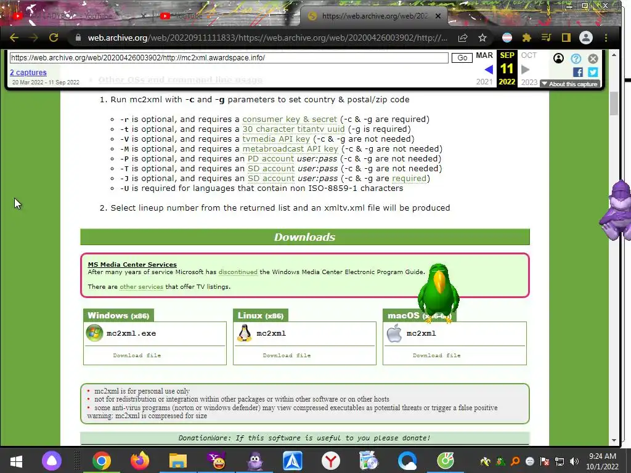This screenshot has height=473, width=631.
Task: Go to previous capture with blue arrow
Action: click(489, 70)
